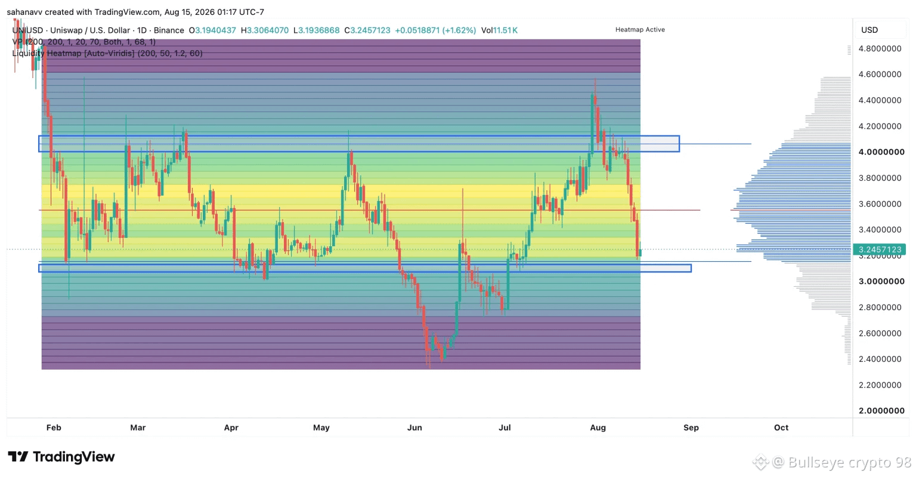Click the Vol 11.51K value in the header
This screenshot has height=477, width=916.
click(499, 30)
